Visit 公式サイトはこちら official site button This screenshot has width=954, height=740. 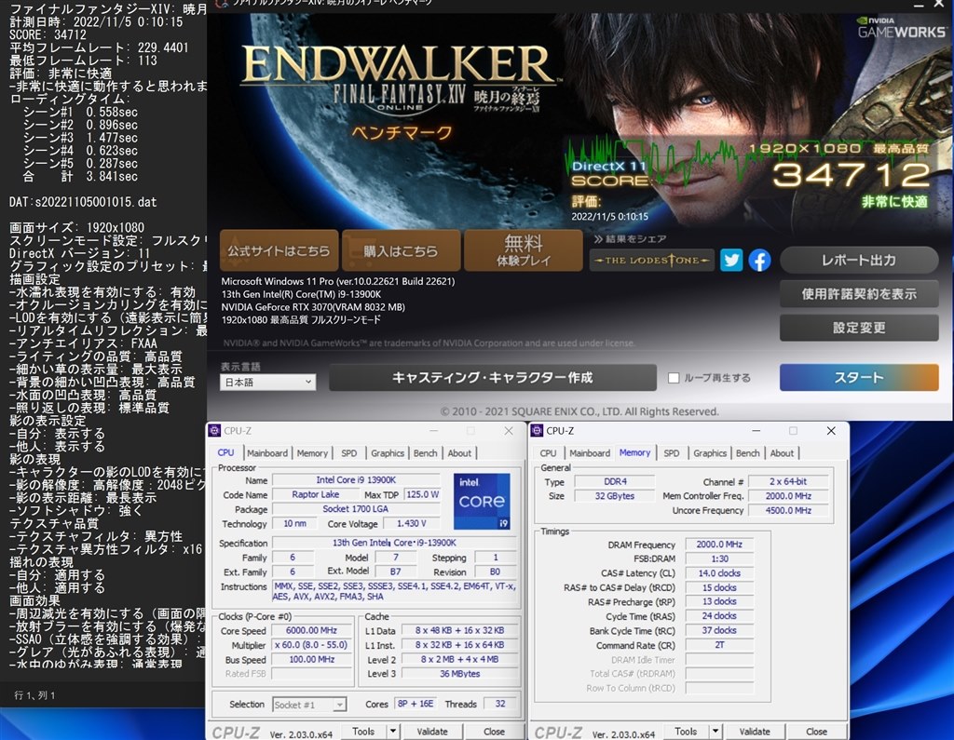[x=279, y=249]
